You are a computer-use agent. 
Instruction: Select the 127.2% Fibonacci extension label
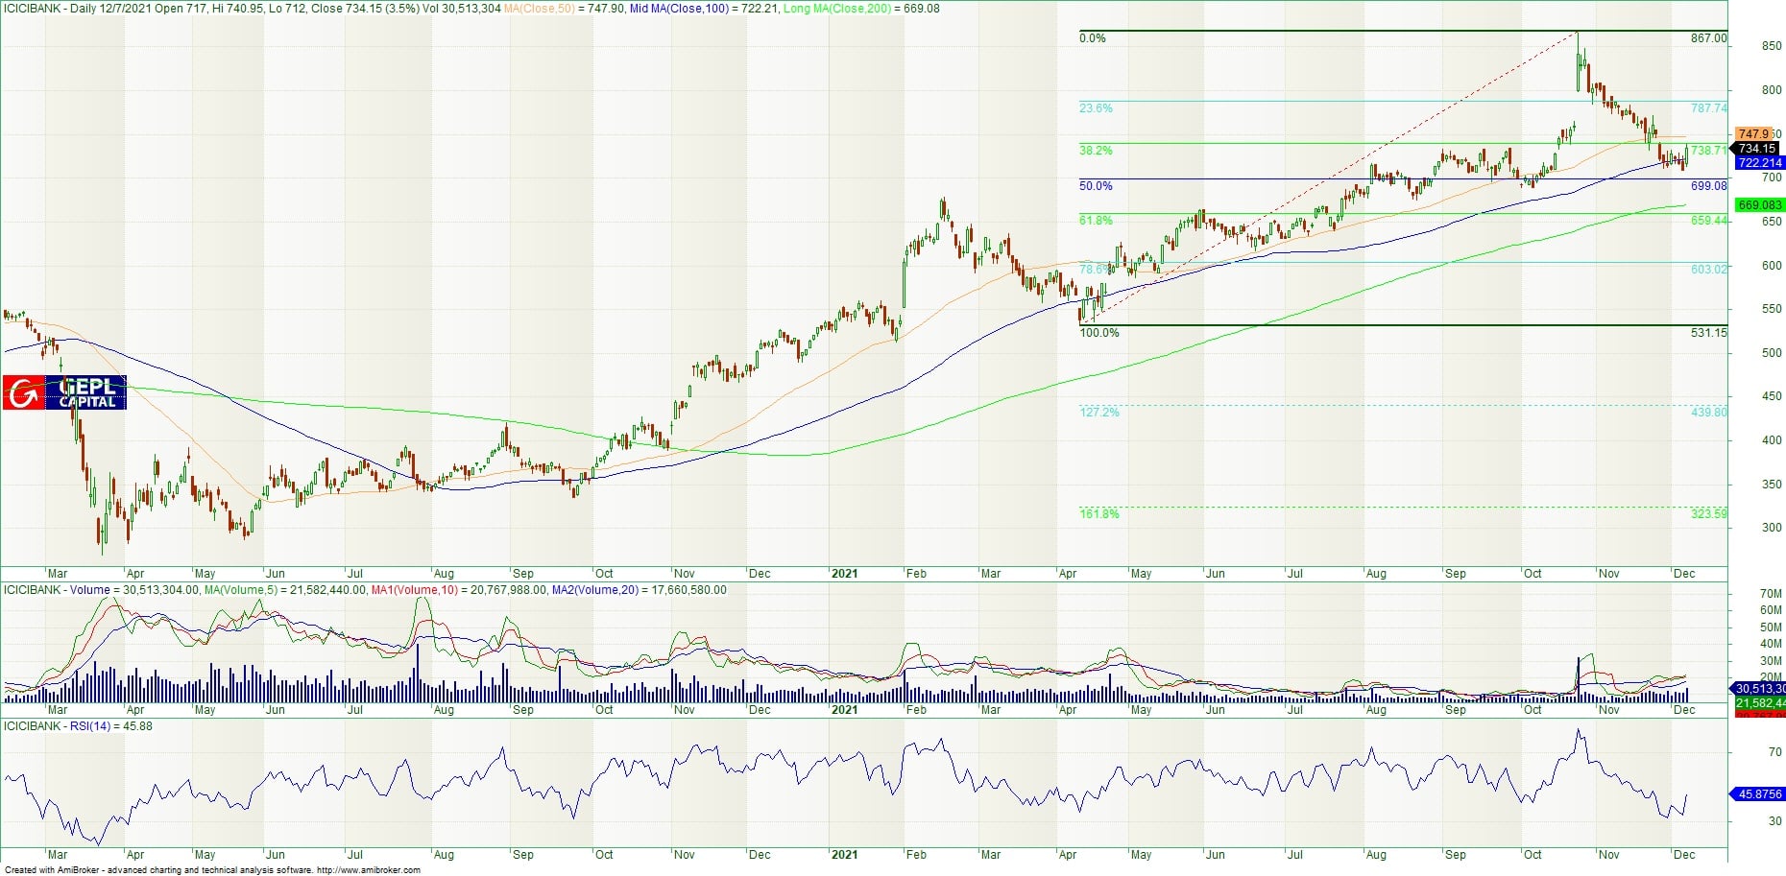[1099, 413]
